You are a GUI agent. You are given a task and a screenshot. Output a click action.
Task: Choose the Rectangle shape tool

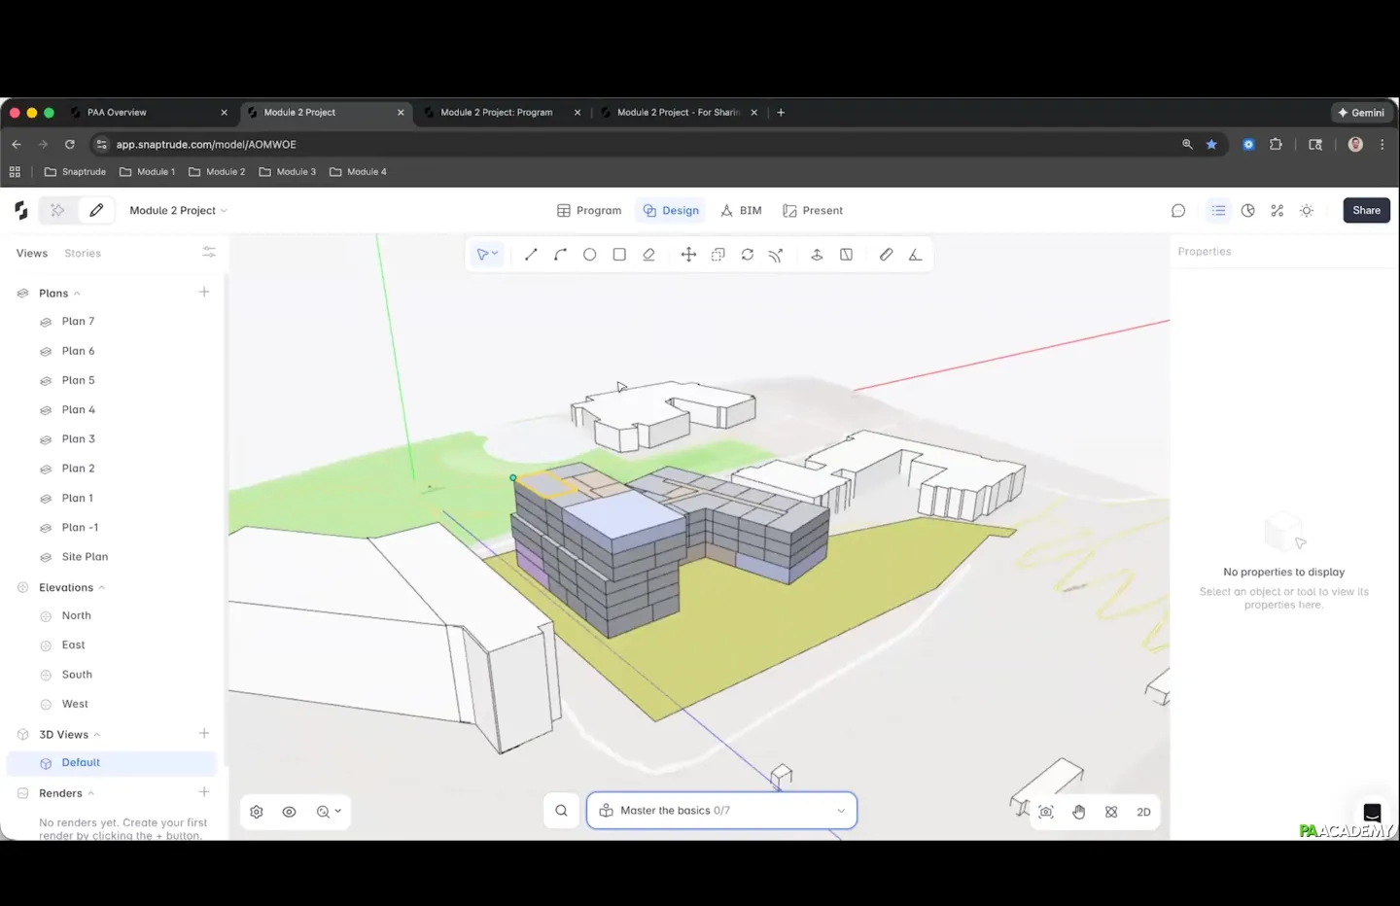pos(619,255)
